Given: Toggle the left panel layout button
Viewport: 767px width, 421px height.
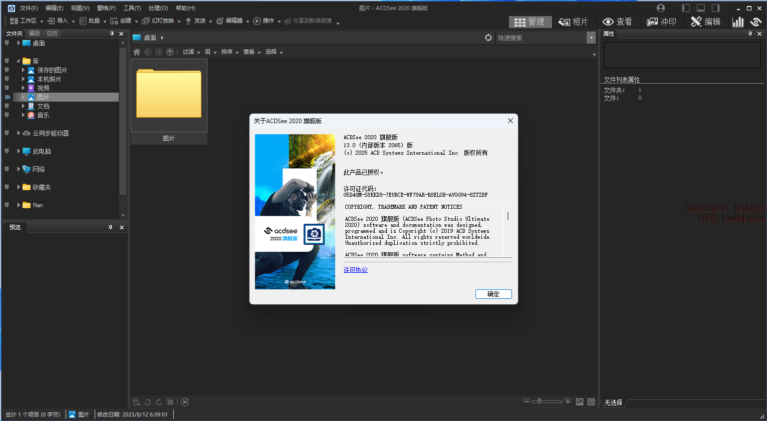Looking at the screenshot, I should pyautogui.click(x=686, y=8).
